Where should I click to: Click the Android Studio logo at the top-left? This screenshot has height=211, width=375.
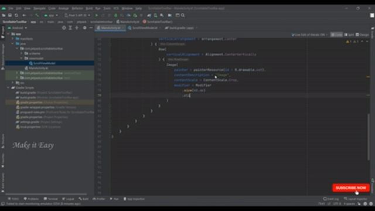pos(4,8)
